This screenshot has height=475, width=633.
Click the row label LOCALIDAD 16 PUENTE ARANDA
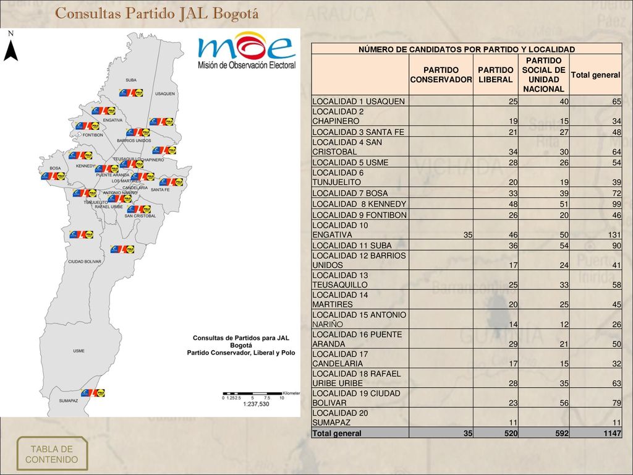357,340
